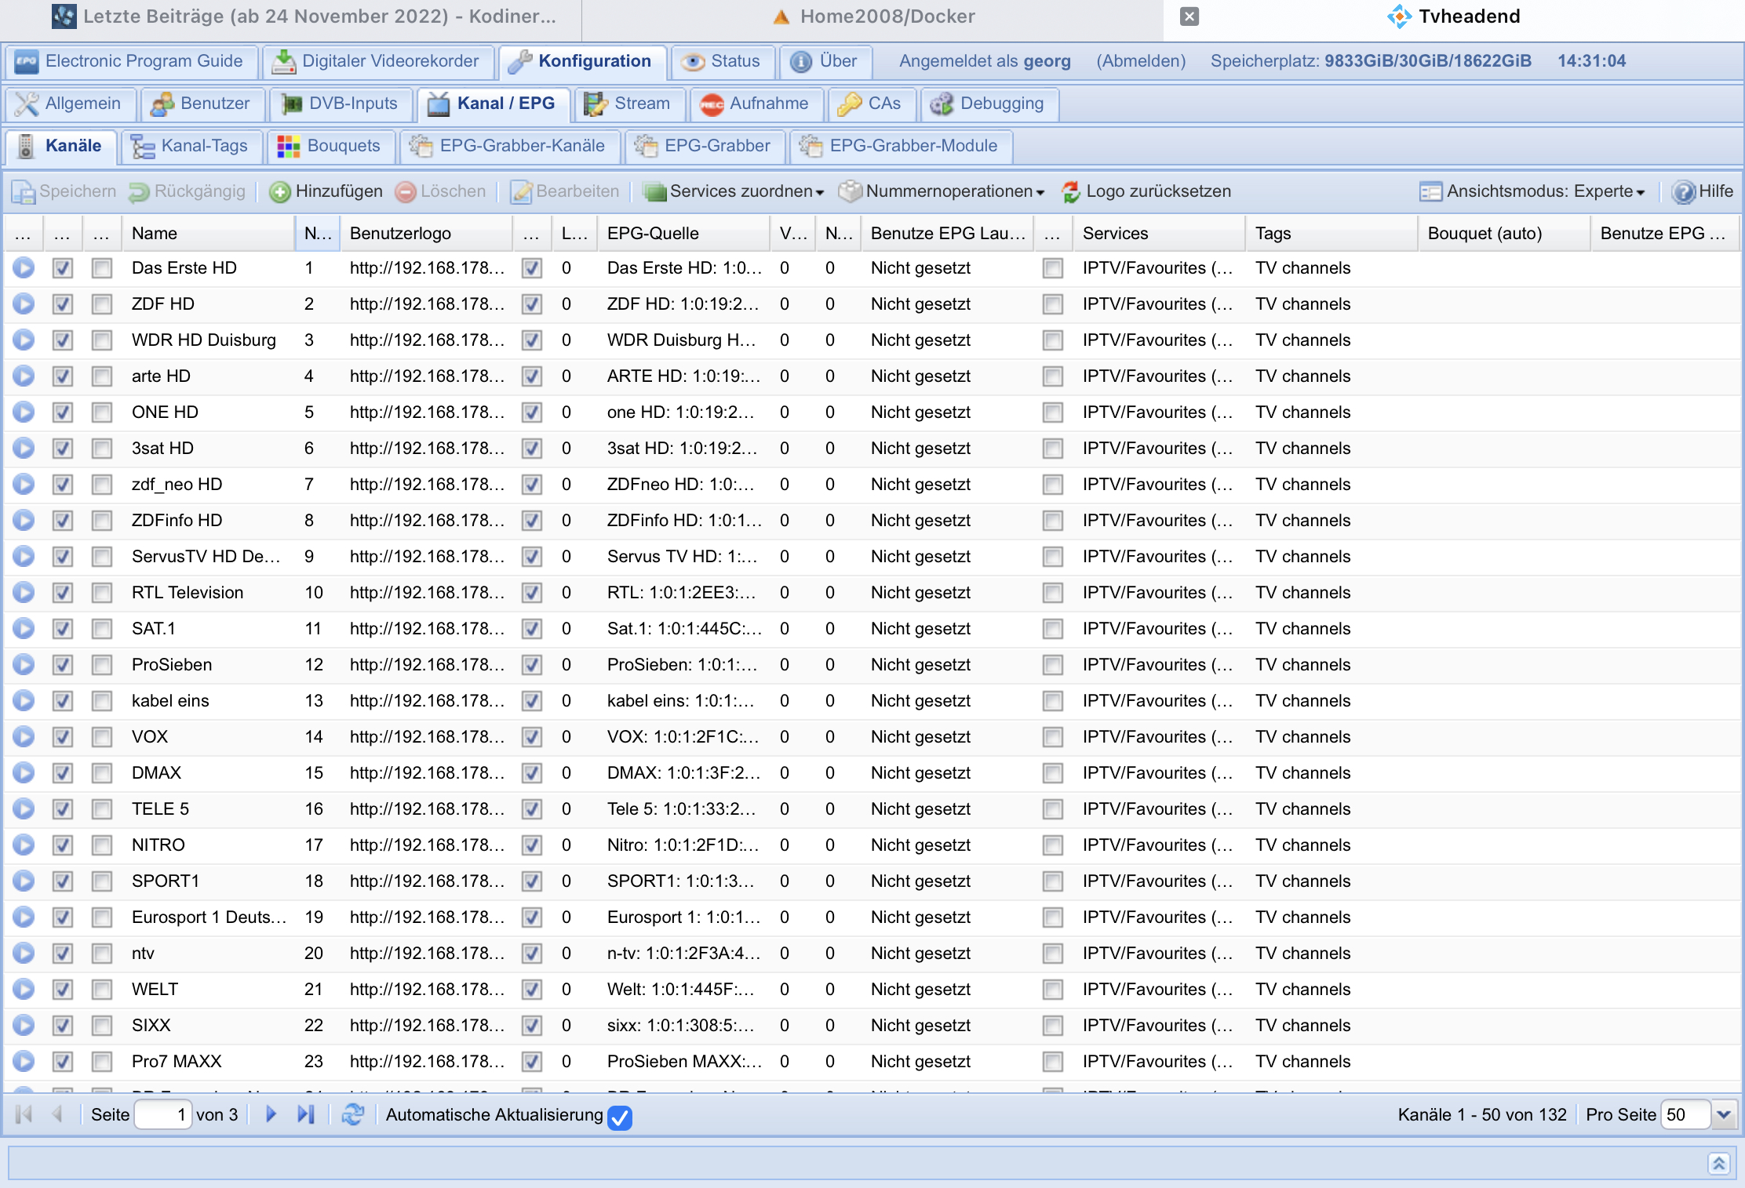Sort by Benutzerlogo column header
The width and height of the screenshot is (1745, 1188).
(x=426, y=234)
